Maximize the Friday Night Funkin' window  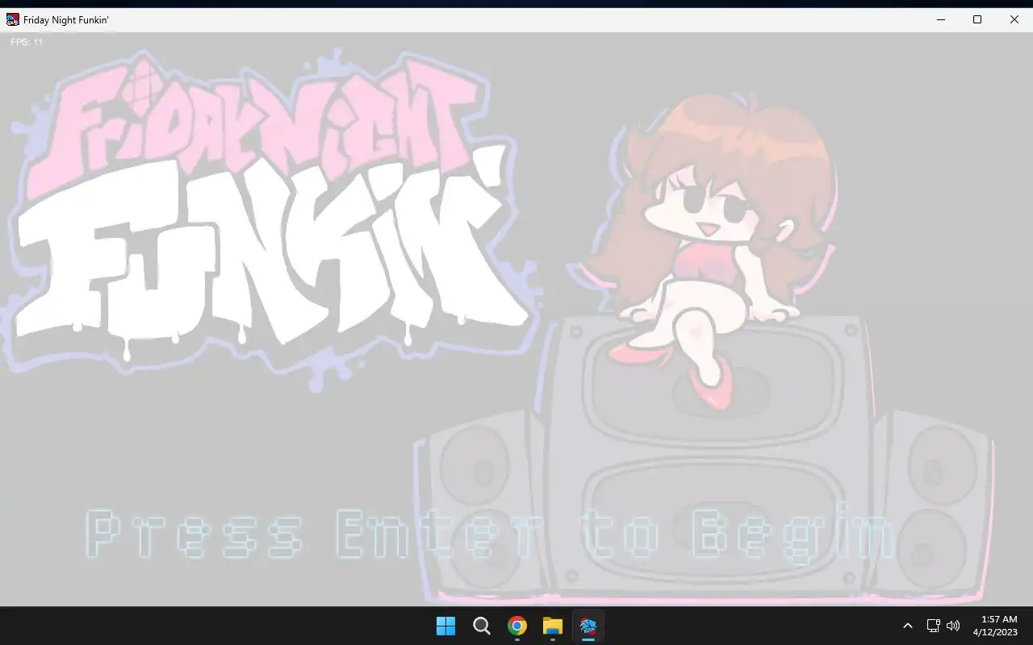pos(977,19)
